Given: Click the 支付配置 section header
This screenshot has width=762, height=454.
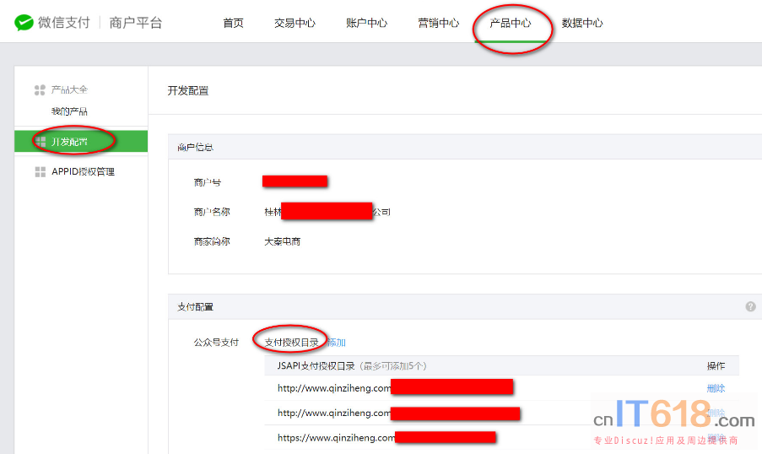Looking at the screenshot, I should pyautogui.click(x=196, y=306).
